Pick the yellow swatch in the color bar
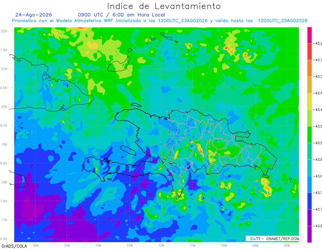Image resolution: width=322 pixels, height=249 pixels. click(x=309, y=101)
